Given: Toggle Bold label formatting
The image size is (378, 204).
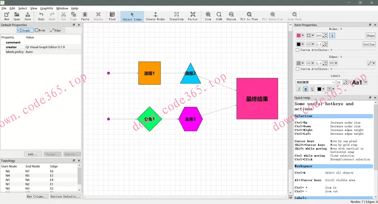Looking at the screenshot, I should click(x=306, y=89).
